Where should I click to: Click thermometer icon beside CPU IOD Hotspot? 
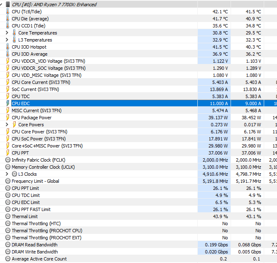pyautogui.click(x=7, y=47)
